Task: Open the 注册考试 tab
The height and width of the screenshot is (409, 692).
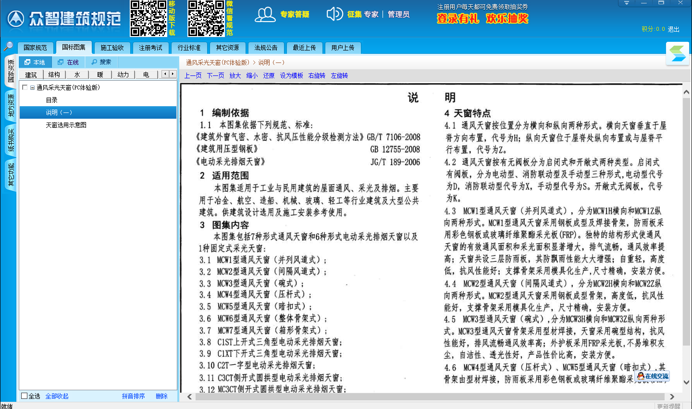Action: 150,48
